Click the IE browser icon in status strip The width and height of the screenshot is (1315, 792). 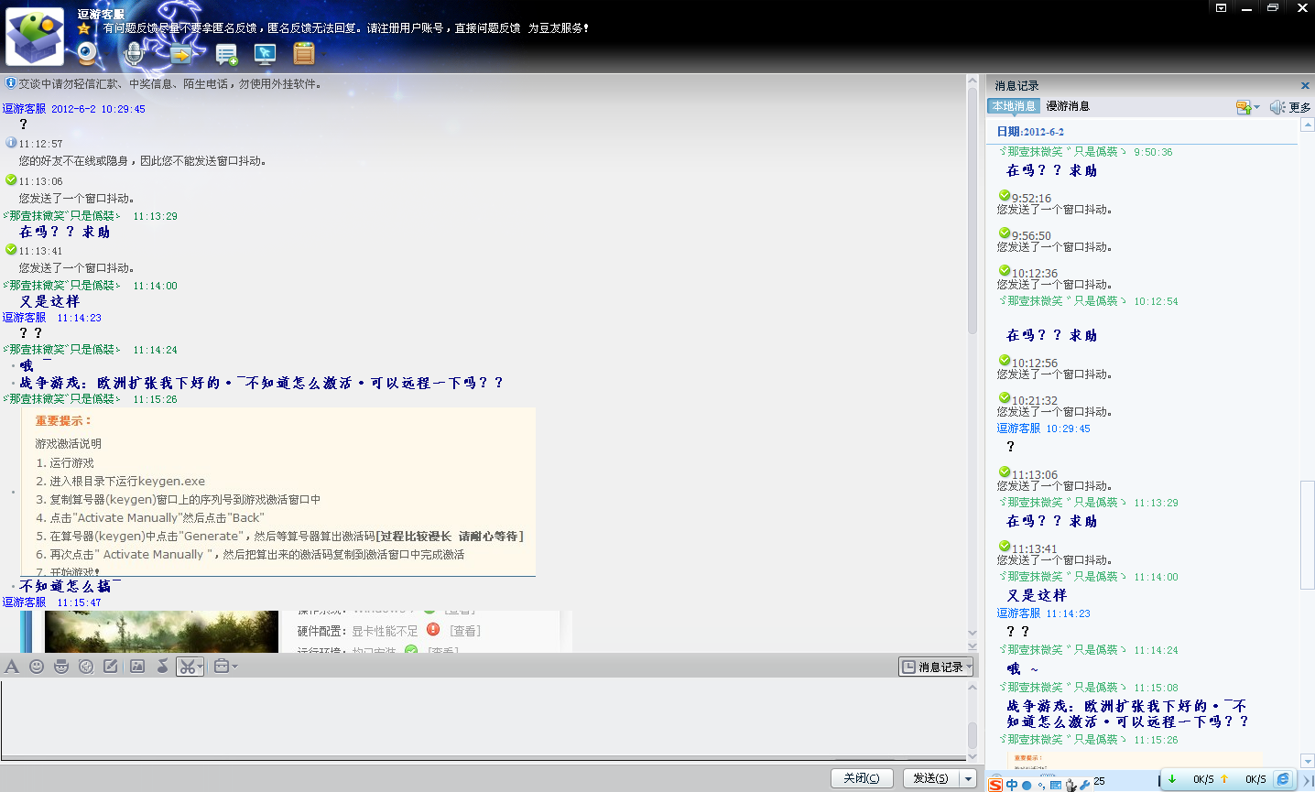click(1283, 779)
